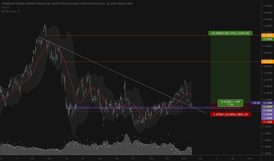Click the grey 12.50000 price label
This screenshot has height=161, width=274.
point(268,107)
